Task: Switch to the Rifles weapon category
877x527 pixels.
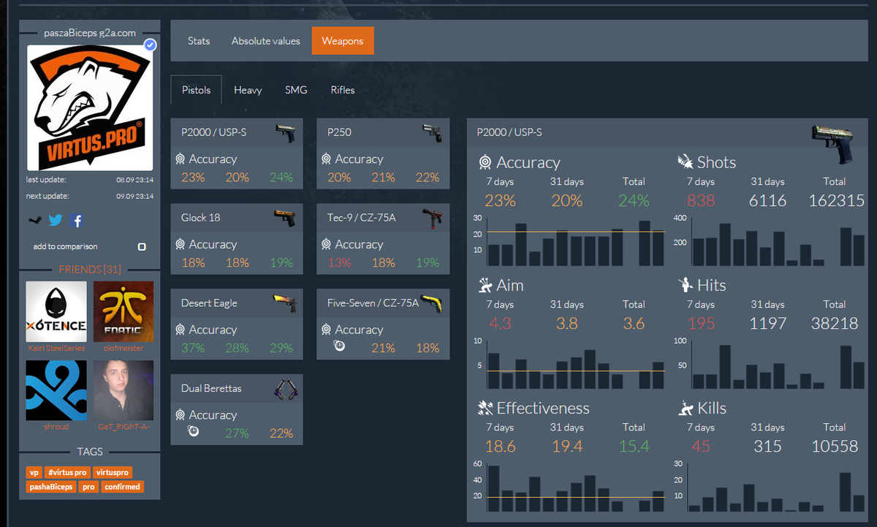Action: point(343,90)
